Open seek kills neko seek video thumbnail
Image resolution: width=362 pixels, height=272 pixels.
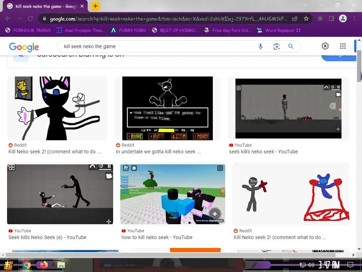288,108
